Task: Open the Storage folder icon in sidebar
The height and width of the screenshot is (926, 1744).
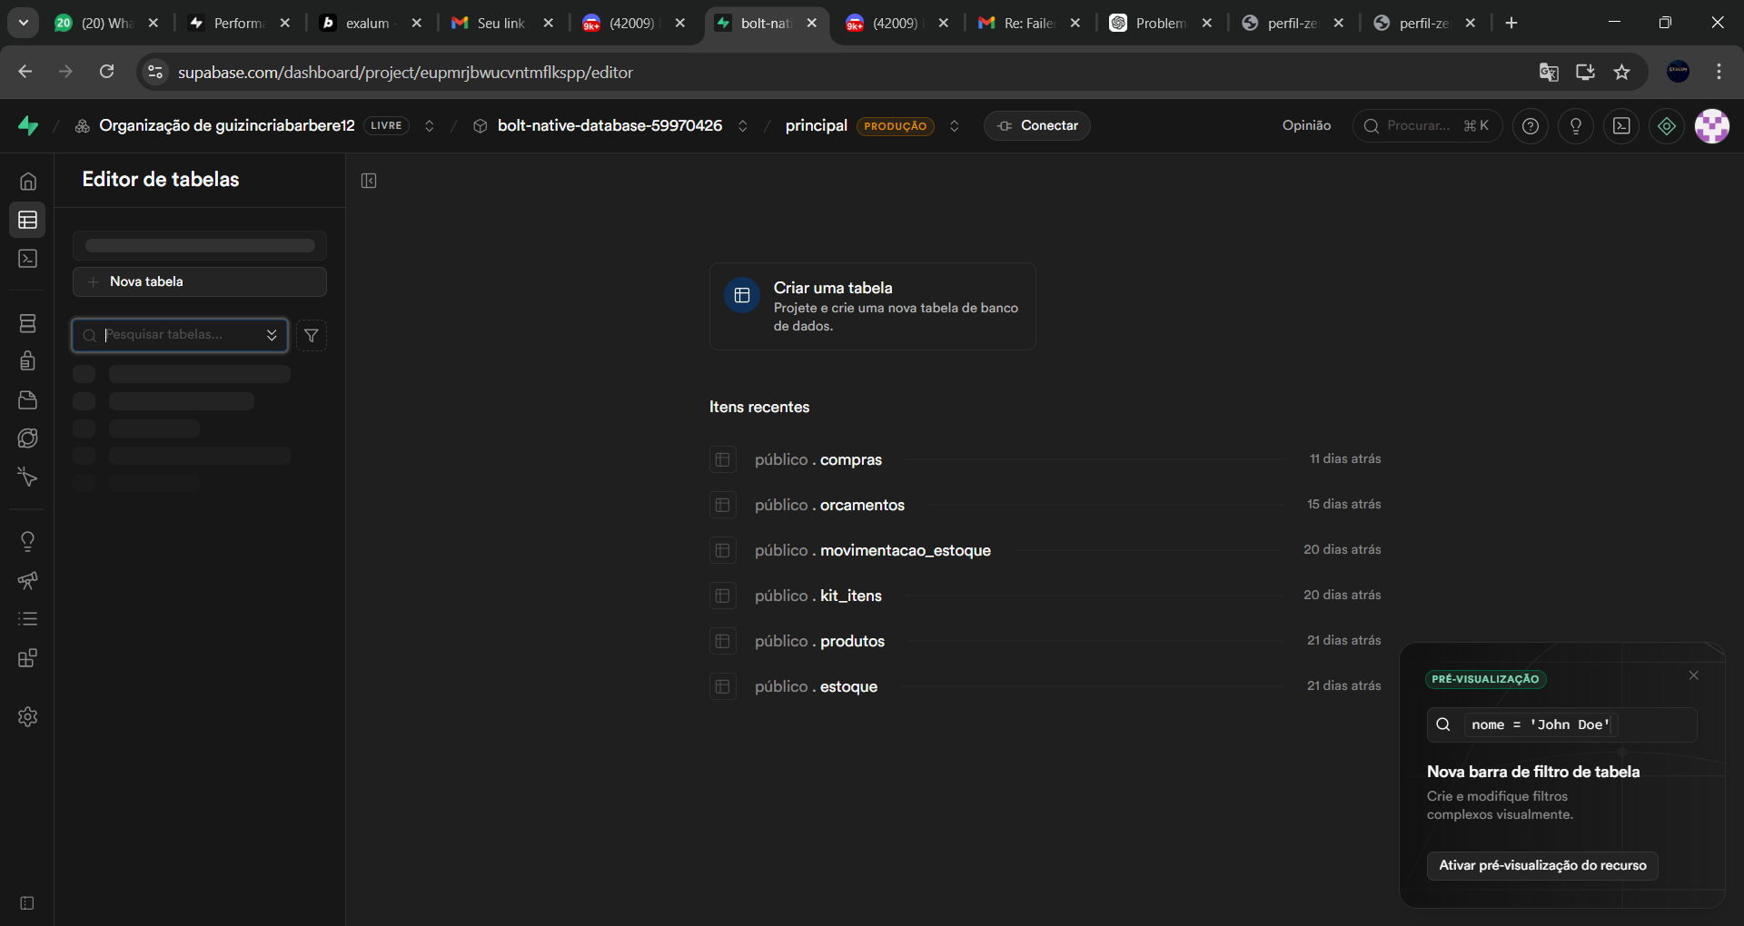Action: 28,400
